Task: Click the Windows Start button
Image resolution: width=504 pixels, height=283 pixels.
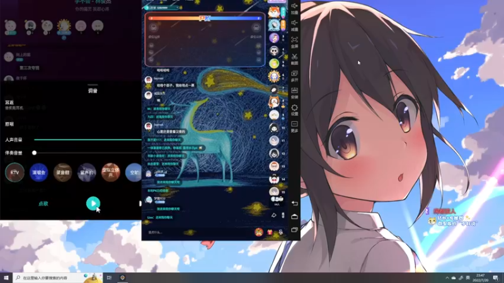Action: (x=6, y=277)
